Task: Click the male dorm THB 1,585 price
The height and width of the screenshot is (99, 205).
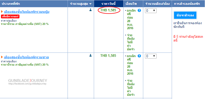Action: 108,56
